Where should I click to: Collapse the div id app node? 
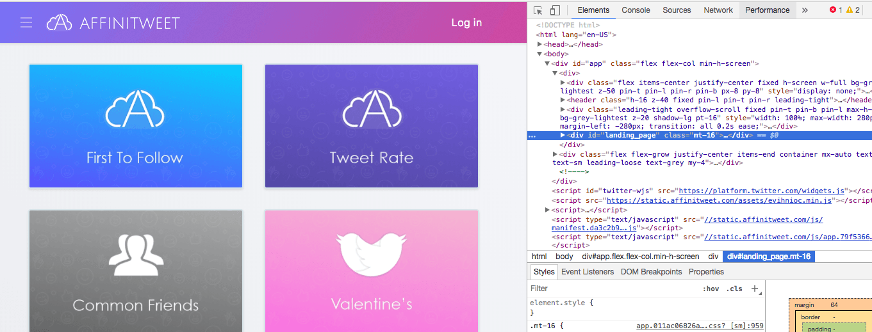click(547, 63)
